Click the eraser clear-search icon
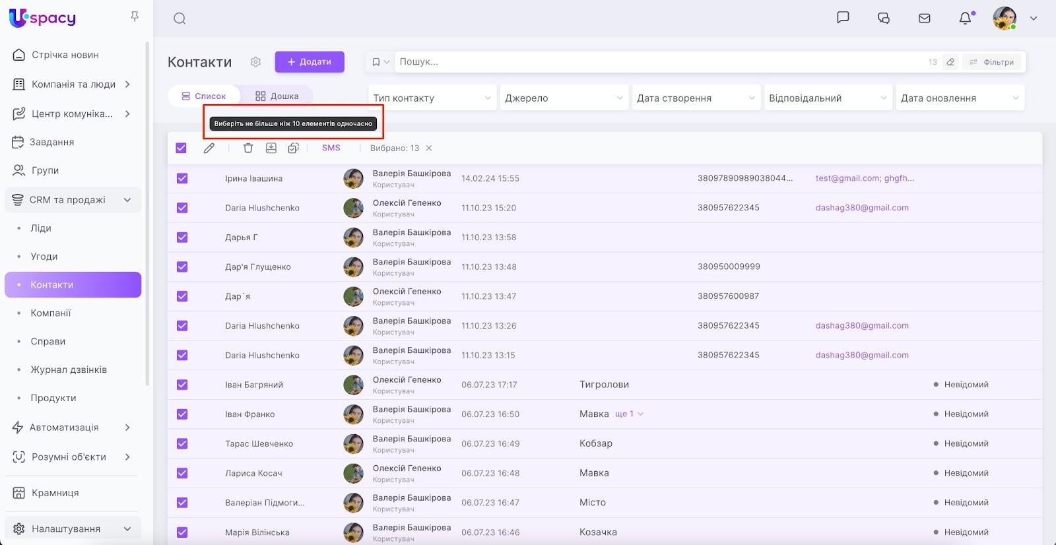Image resolution: width=1056 pixels, height=545 pixels. coord(950,62)
